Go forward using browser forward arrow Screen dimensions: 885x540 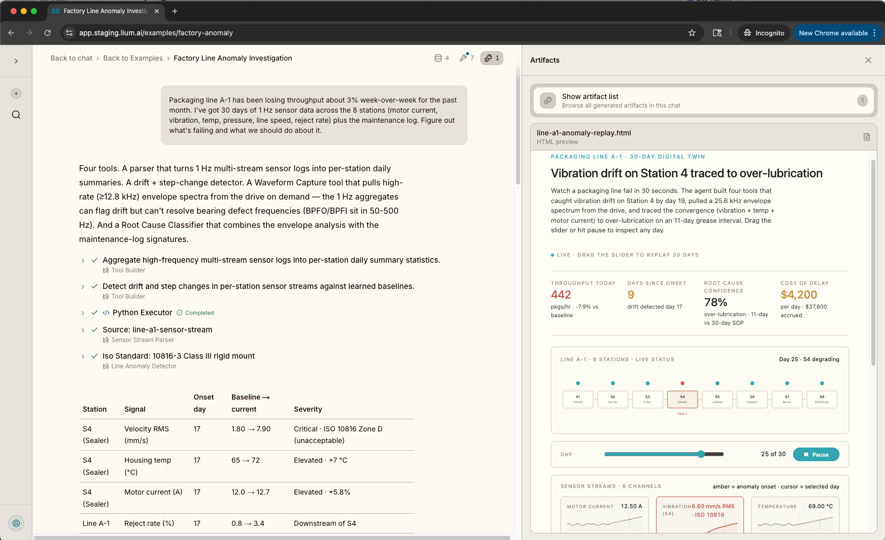click(x=29, y=33)
